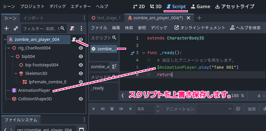Image resolution: width=266 pixels, height=131 pixels.
Task: Toggle alphabetical sort of method list
Action: pos(114,66)
